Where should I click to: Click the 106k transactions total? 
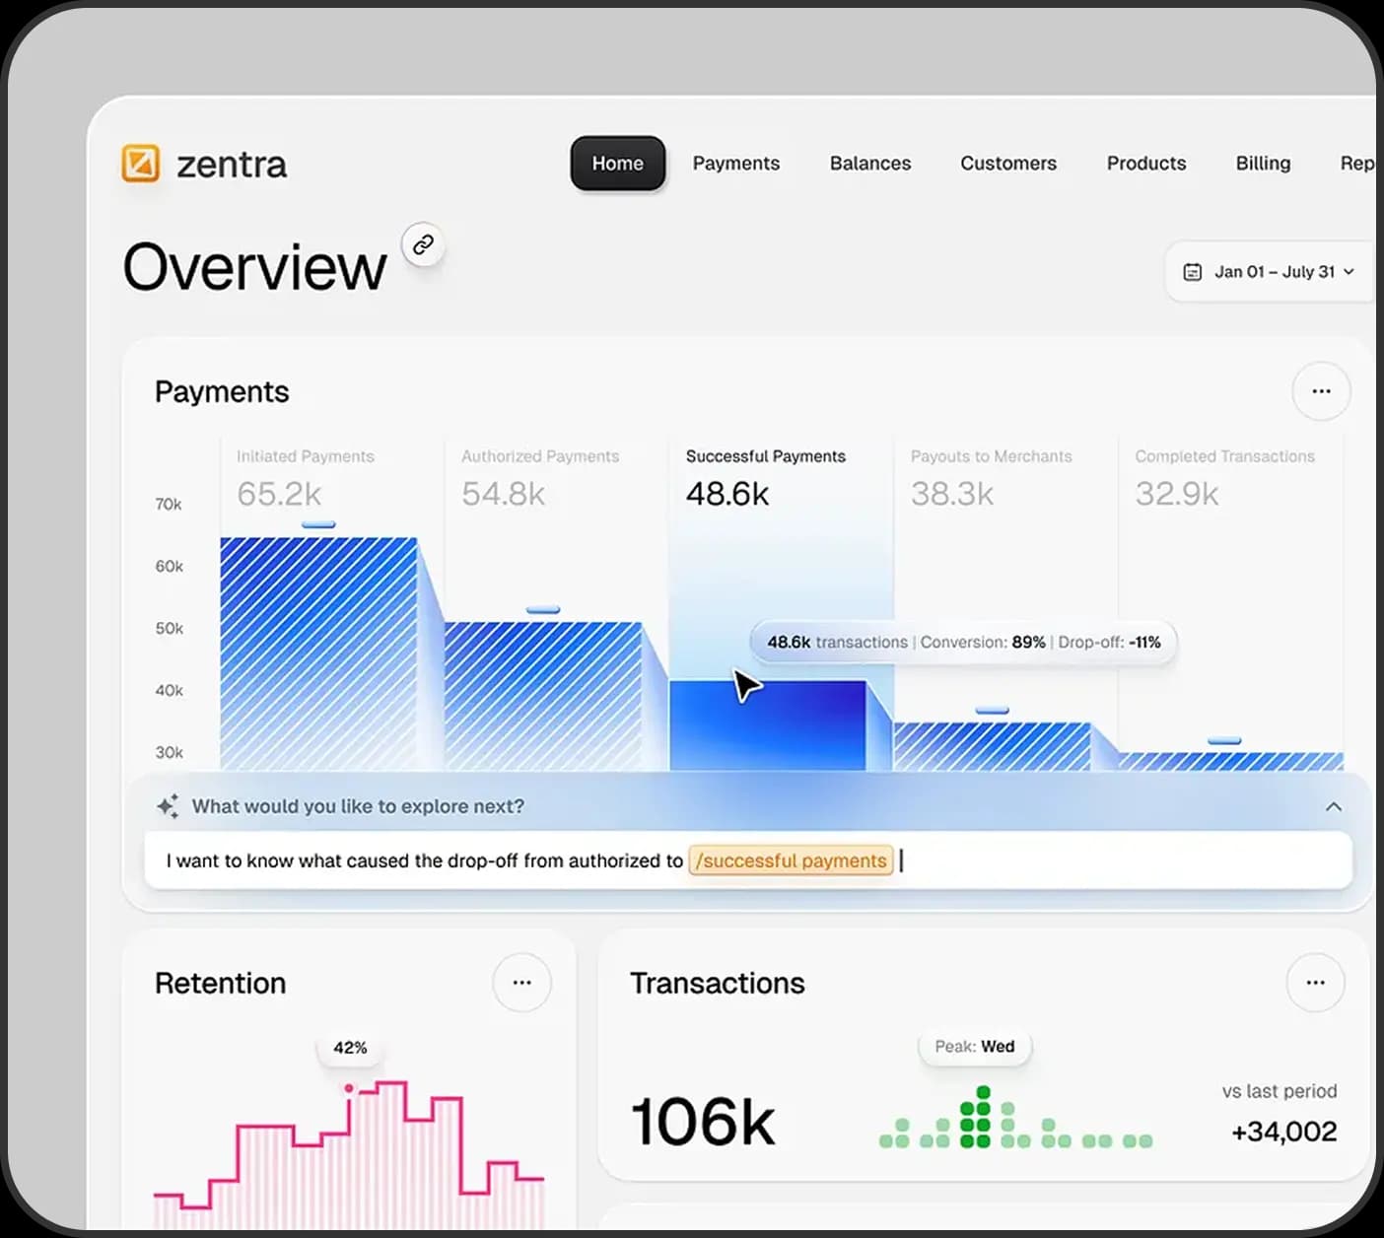[x=703, y=1122]
